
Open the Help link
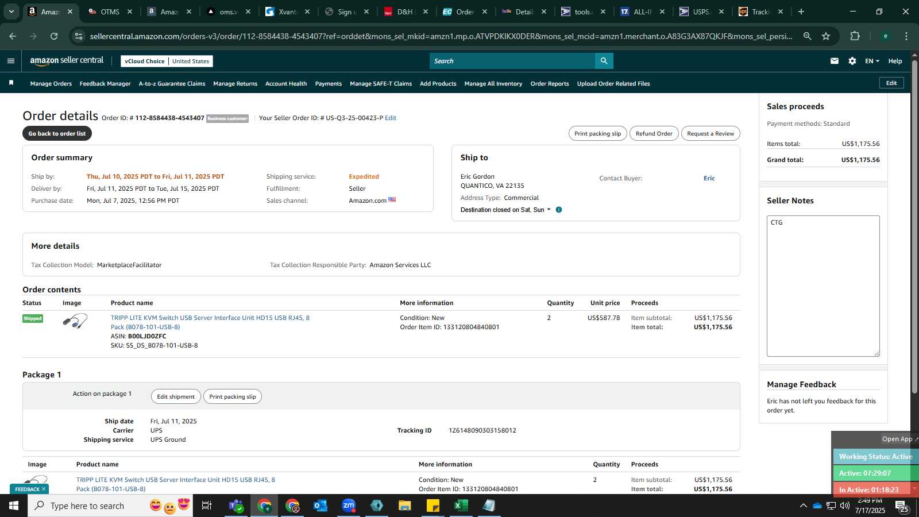pyautogui.click(x=895, y=61)
